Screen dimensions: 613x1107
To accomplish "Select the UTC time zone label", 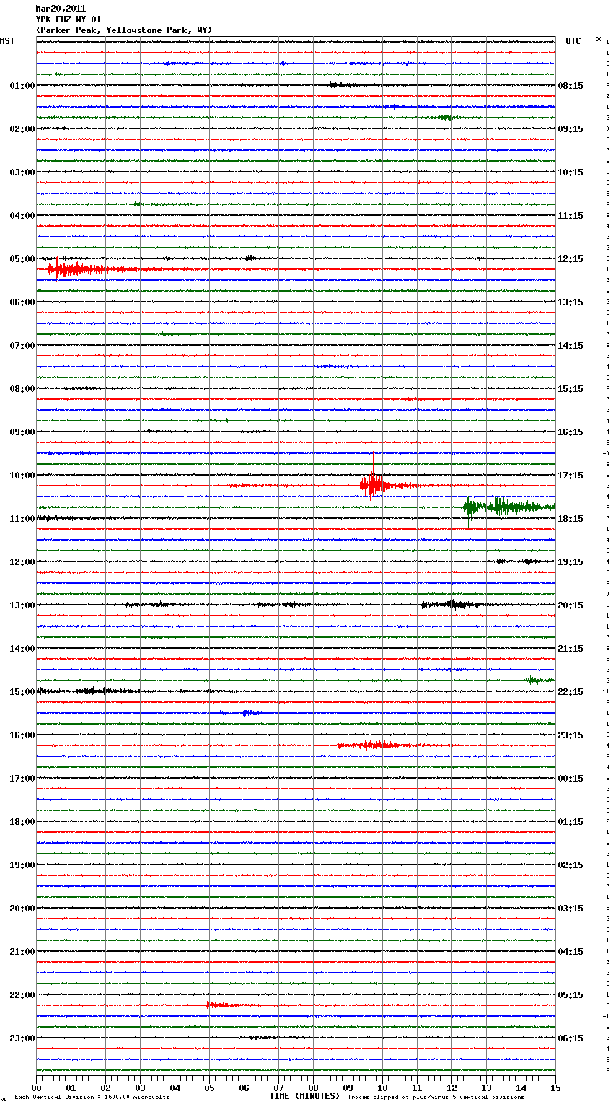I will pos(573,41).
